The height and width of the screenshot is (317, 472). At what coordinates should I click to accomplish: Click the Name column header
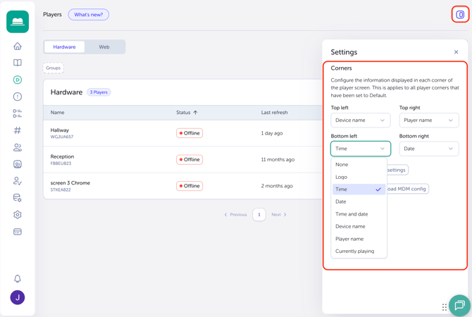point(57,112)
